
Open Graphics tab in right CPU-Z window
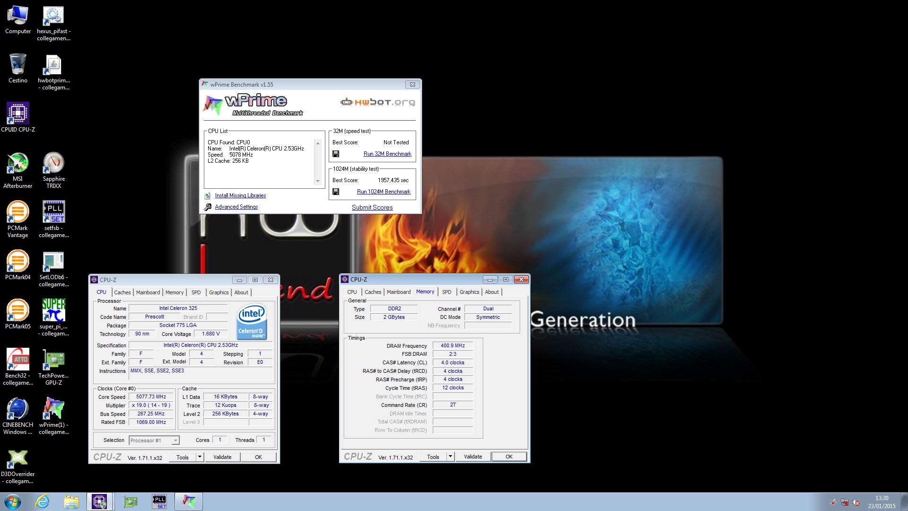click(470, 292)
